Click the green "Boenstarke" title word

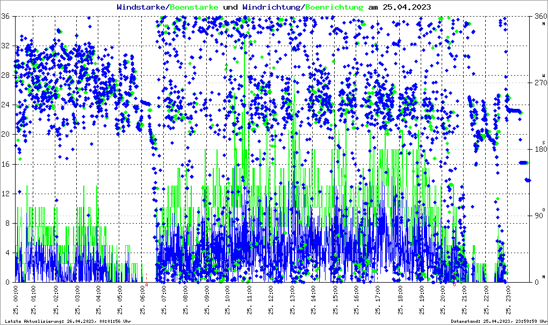[194, 7]
